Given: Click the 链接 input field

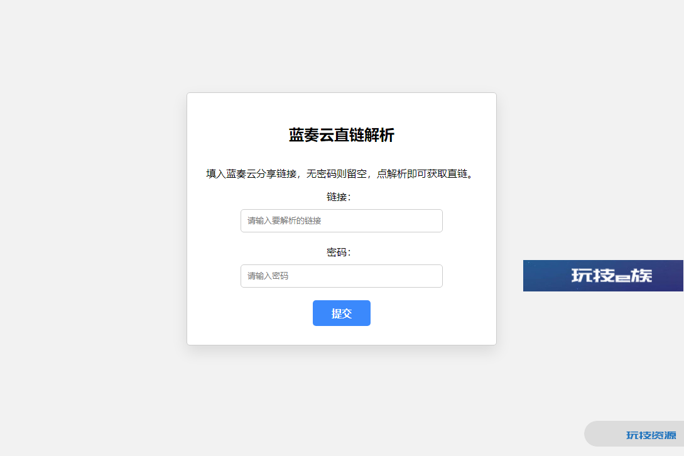Looking at the screenshot, I should point(342,221).
